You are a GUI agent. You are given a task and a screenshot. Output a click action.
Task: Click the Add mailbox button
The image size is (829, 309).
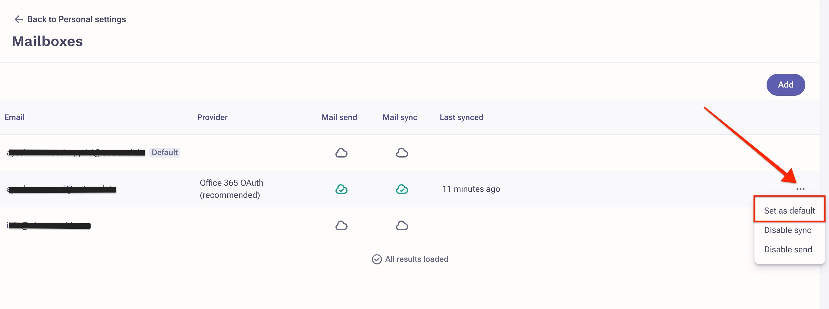coord(786,85)
